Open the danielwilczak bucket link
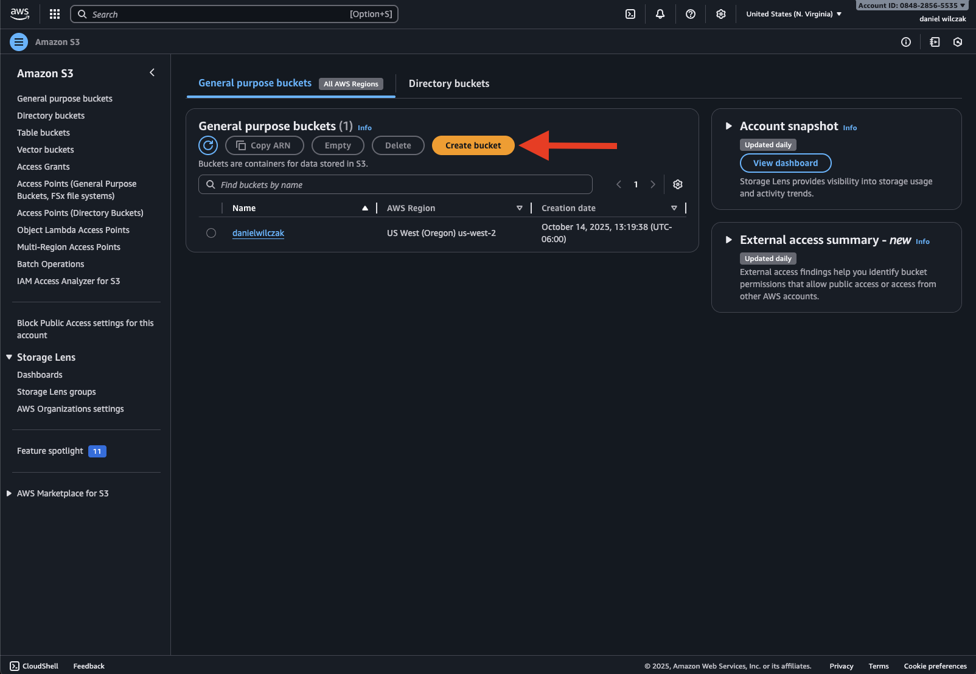Image resolution: width=976 pixels, height=674 pixels. (258, 233)
